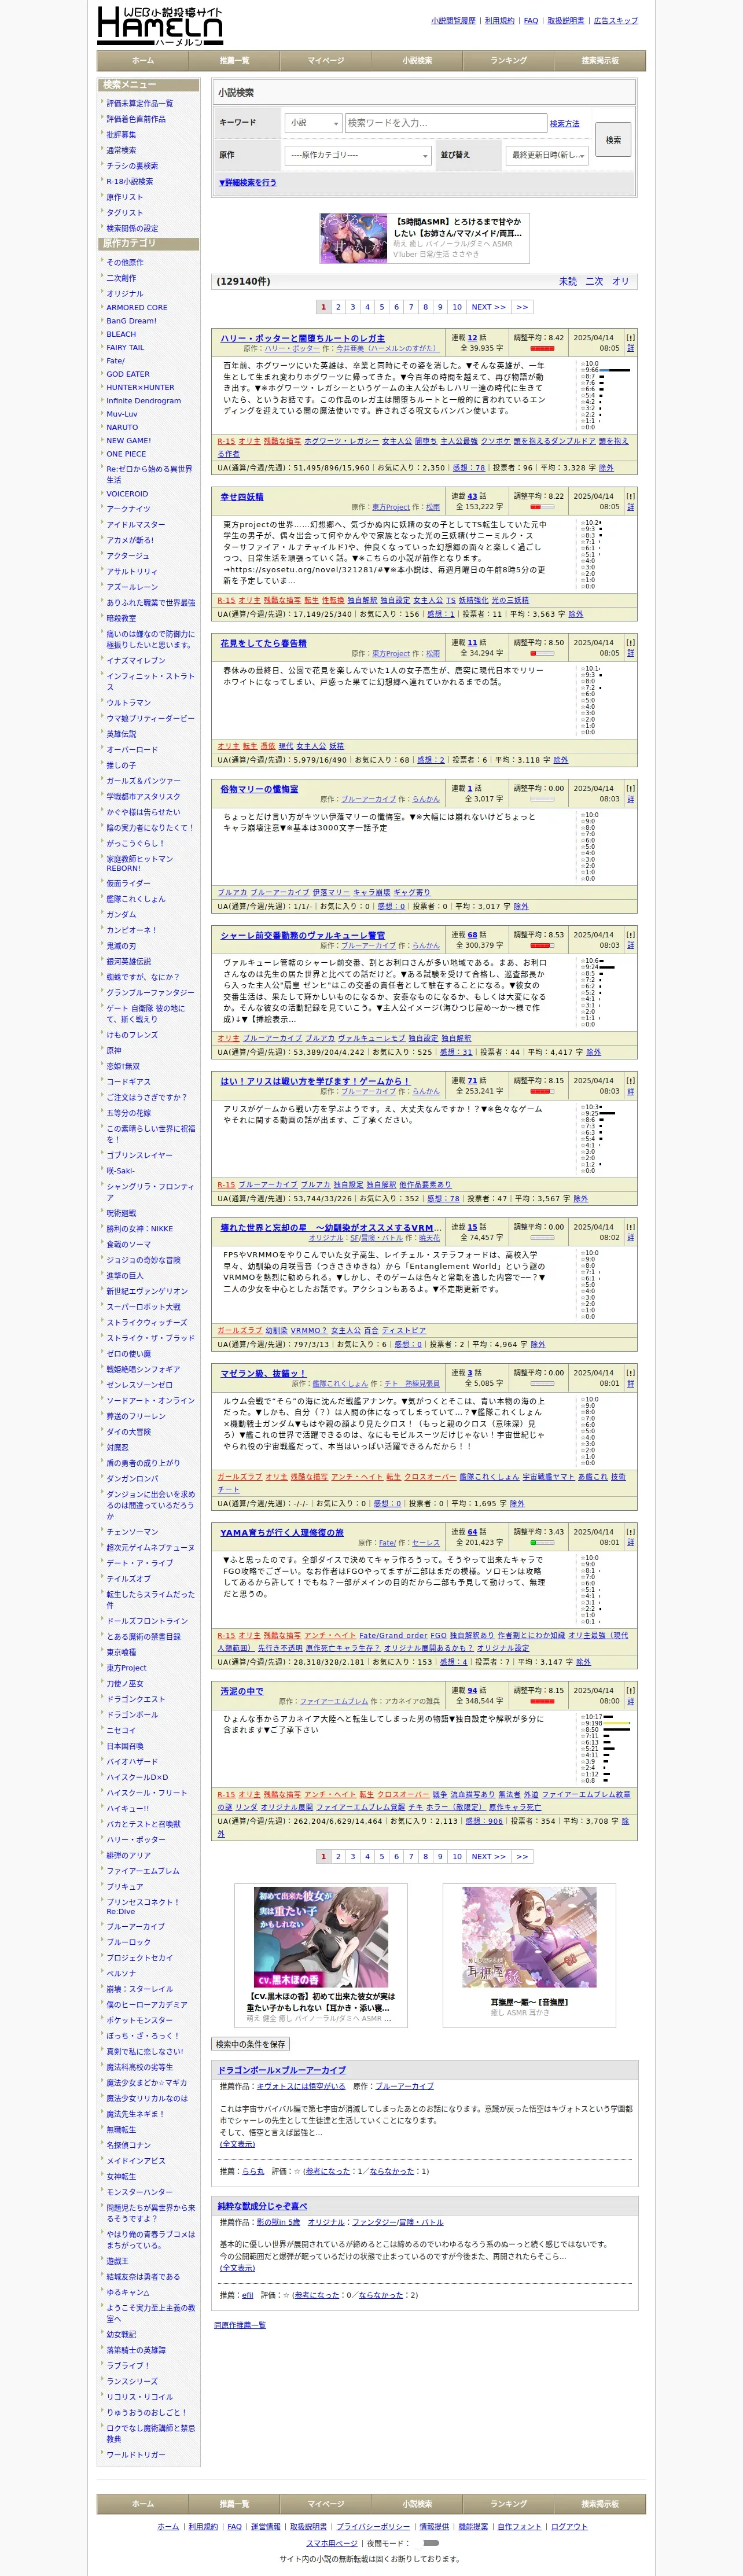
Task: Click the Hameln site logo
Action: [160, 25]
